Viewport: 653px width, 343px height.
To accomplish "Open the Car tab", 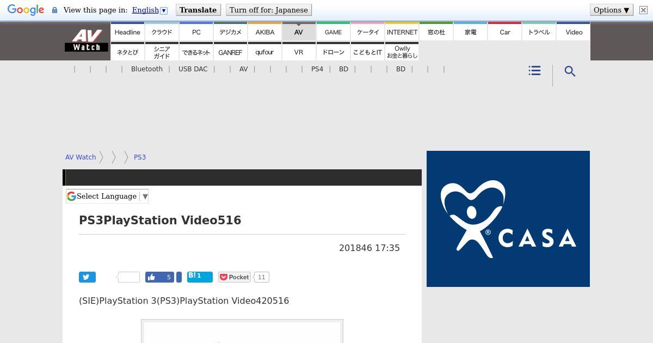I will [x=505, y=32].
